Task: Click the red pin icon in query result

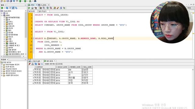Action: (x=30, y=64)
